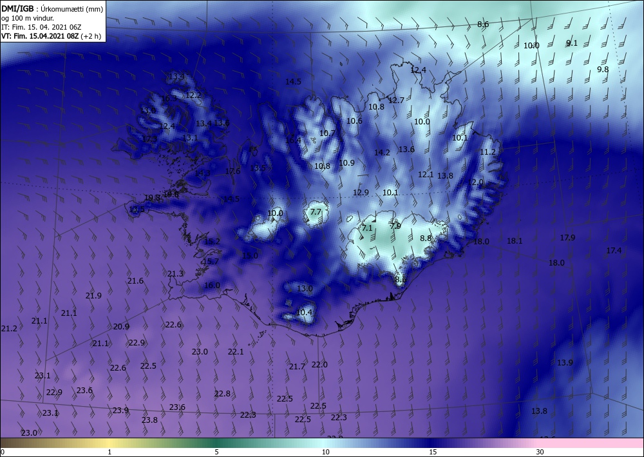The width and height of the screenshot is (644, 457).
Task: Click the 13.1 value on the map
Action: tap(190, 138)
